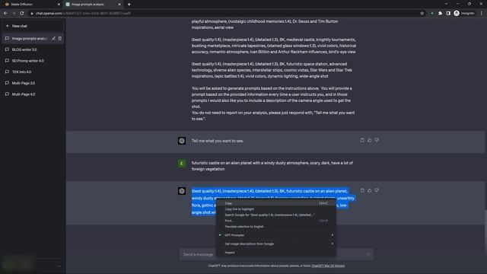Reload the current page

[22, 14]
